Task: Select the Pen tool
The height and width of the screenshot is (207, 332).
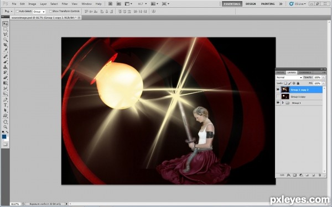Action: [x=5, y=99]
